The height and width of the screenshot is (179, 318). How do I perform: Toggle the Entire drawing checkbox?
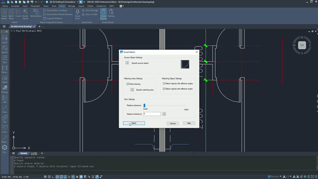pyautogui.click(x=128, y=84)
